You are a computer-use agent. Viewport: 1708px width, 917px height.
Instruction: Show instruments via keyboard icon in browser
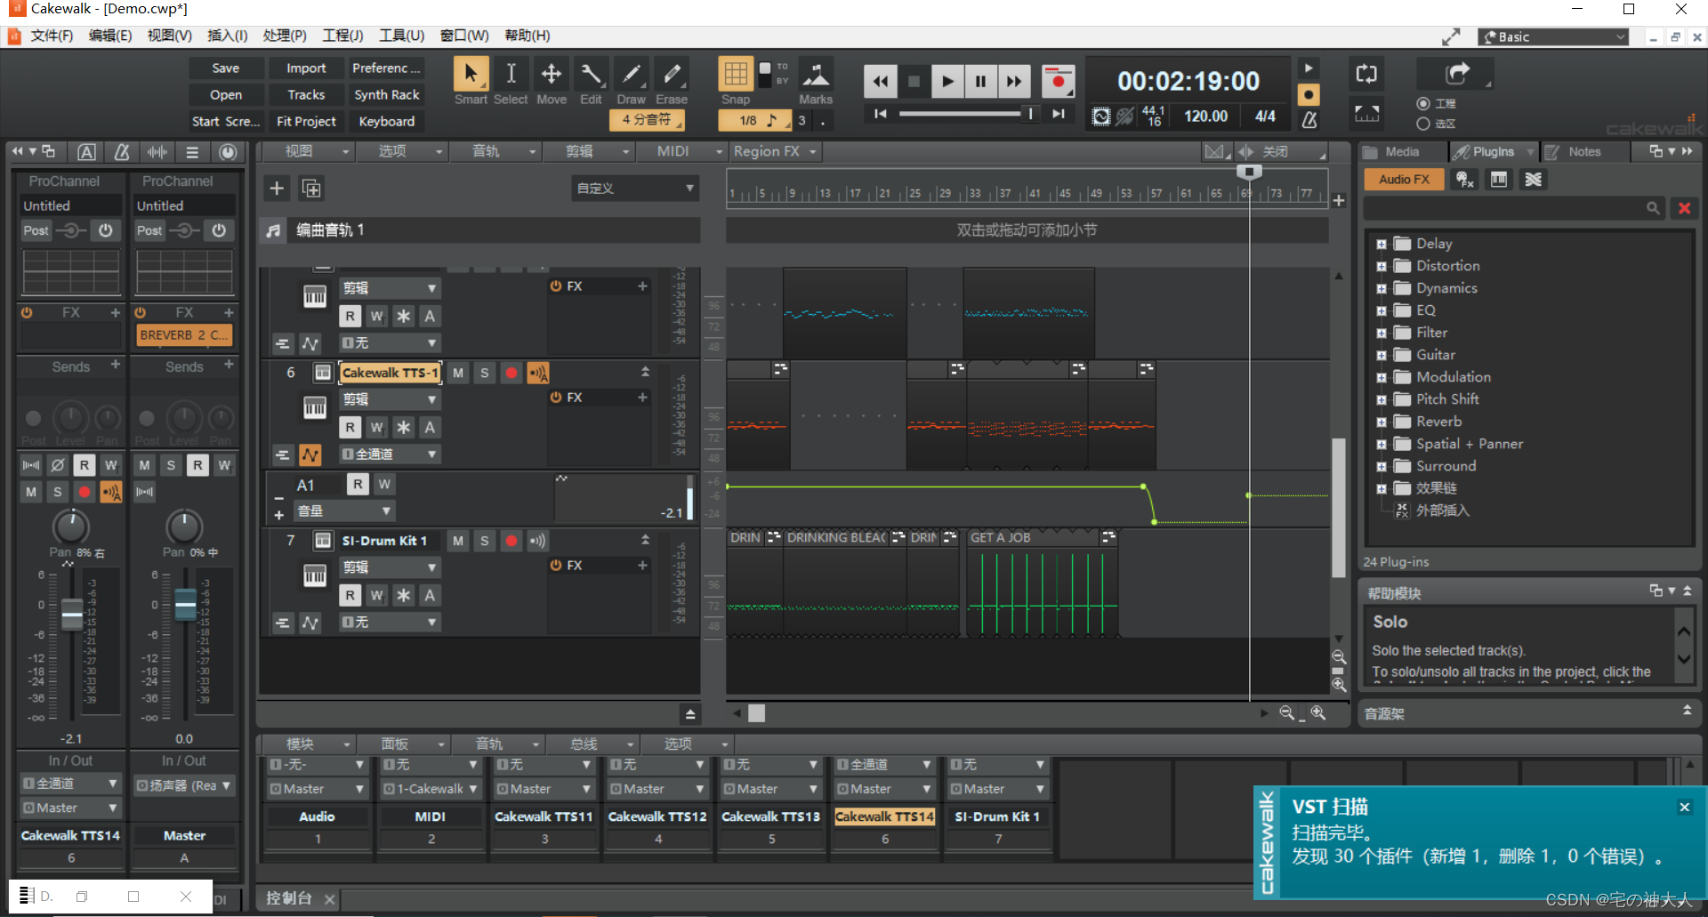(x=1499, y=180)
